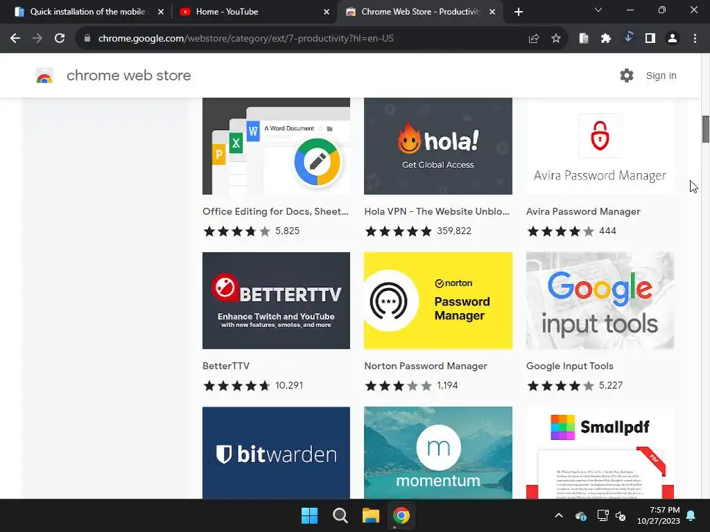Click Hola VPN rating count 359,822
This screenshot has height=532, width=710.
pyautogui.click(x=454, y=231)
